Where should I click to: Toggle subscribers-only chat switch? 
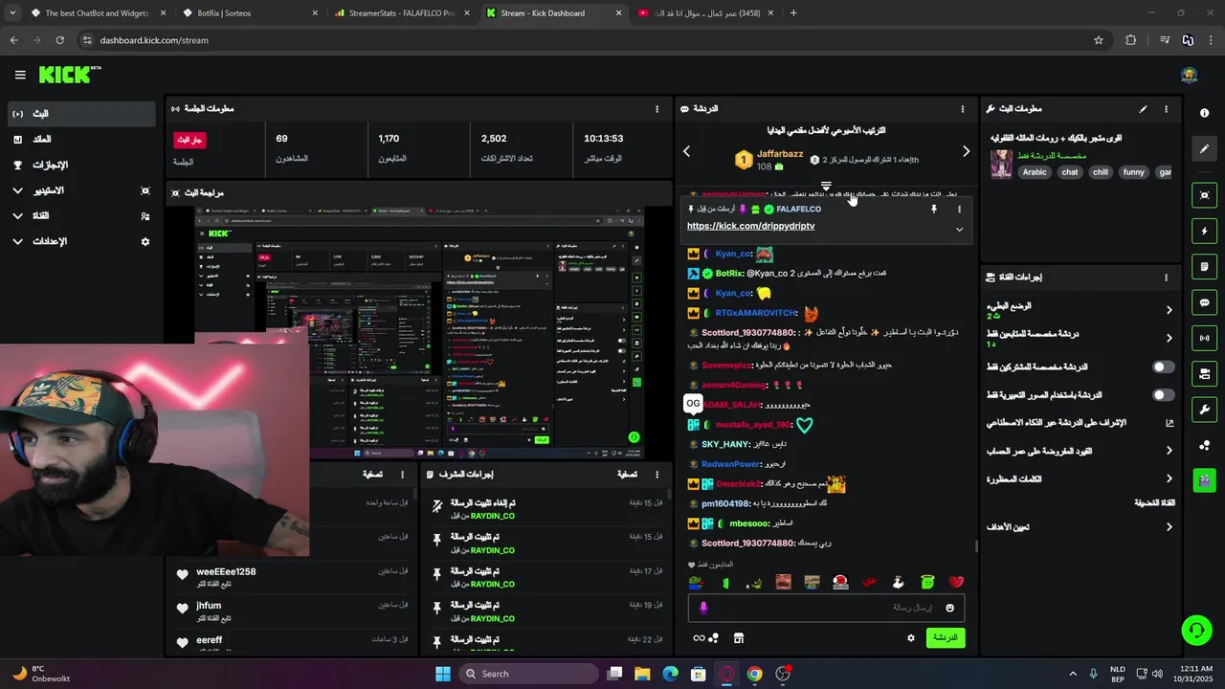click(x=1164, y=367)
